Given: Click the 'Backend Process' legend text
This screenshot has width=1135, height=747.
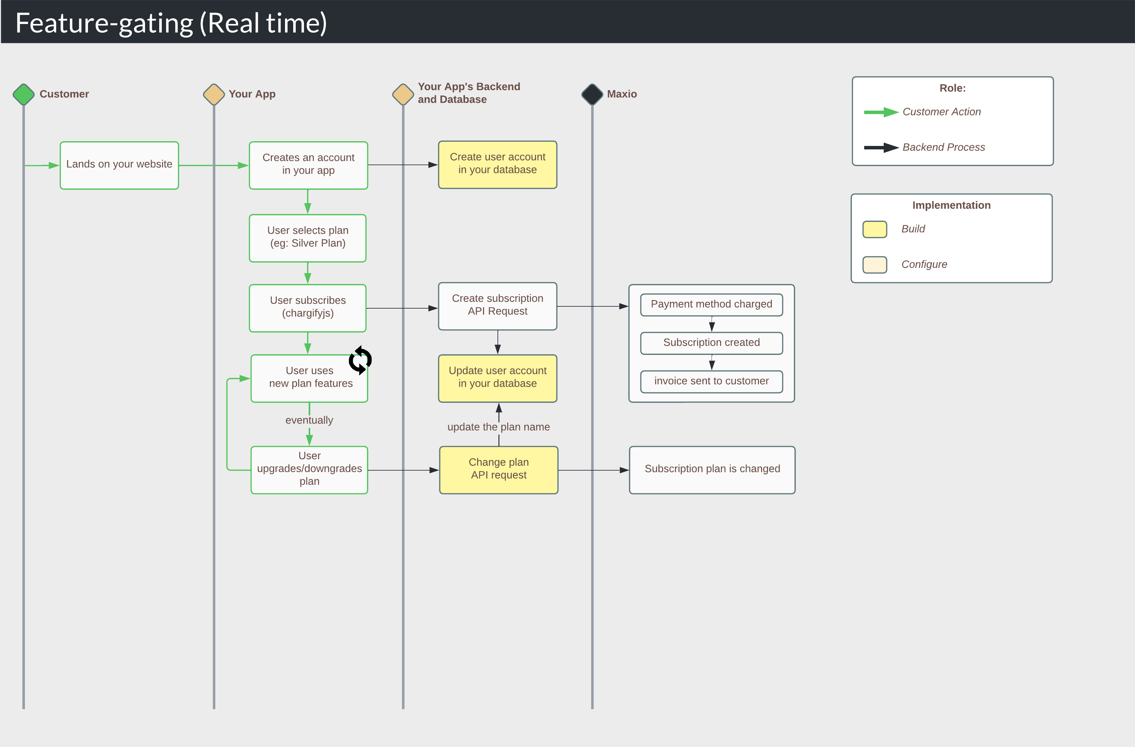Looking at the screenshot, I should (x=943, y=147).
